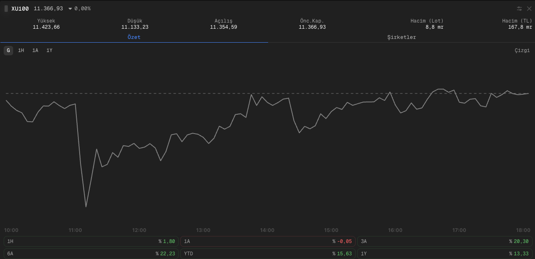Open the Şirketler tab
The height and width of the screenshot is (259, 535).
(x=402, y=37)
